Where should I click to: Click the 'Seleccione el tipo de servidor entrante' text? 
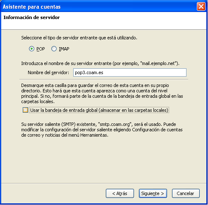[x=79, y=38]
